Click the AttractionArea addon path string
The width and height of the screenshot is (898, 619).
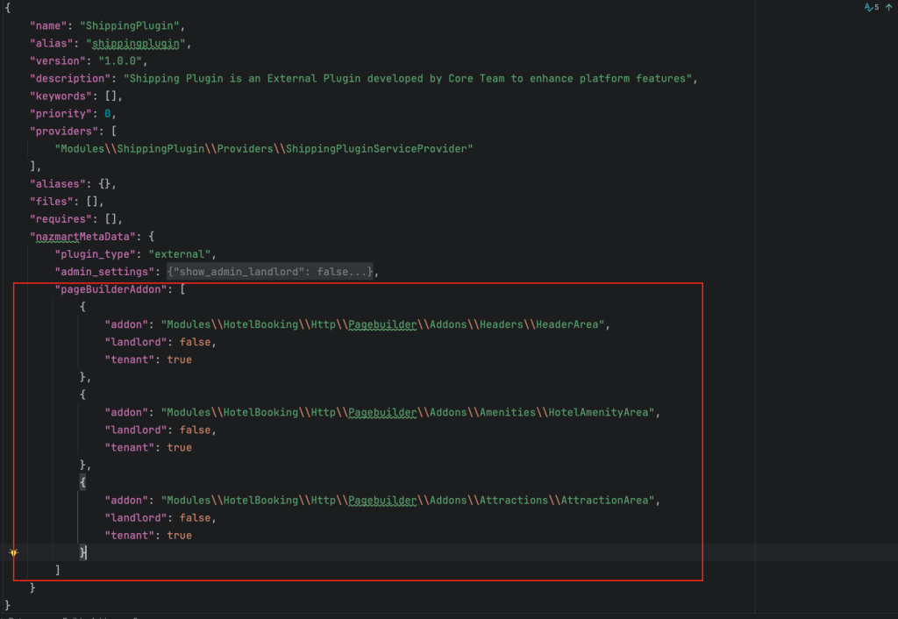[408, 501]
